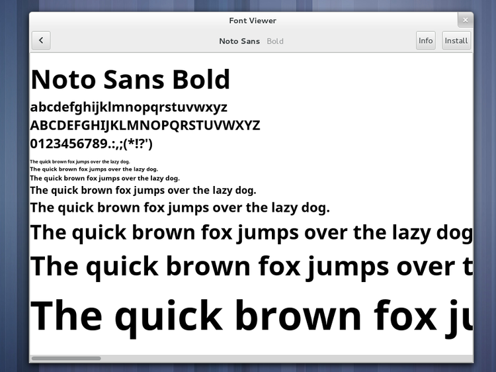Click the grey Bold style label
The height and width of the screenshot is (372, 496).
pos(275,41)
